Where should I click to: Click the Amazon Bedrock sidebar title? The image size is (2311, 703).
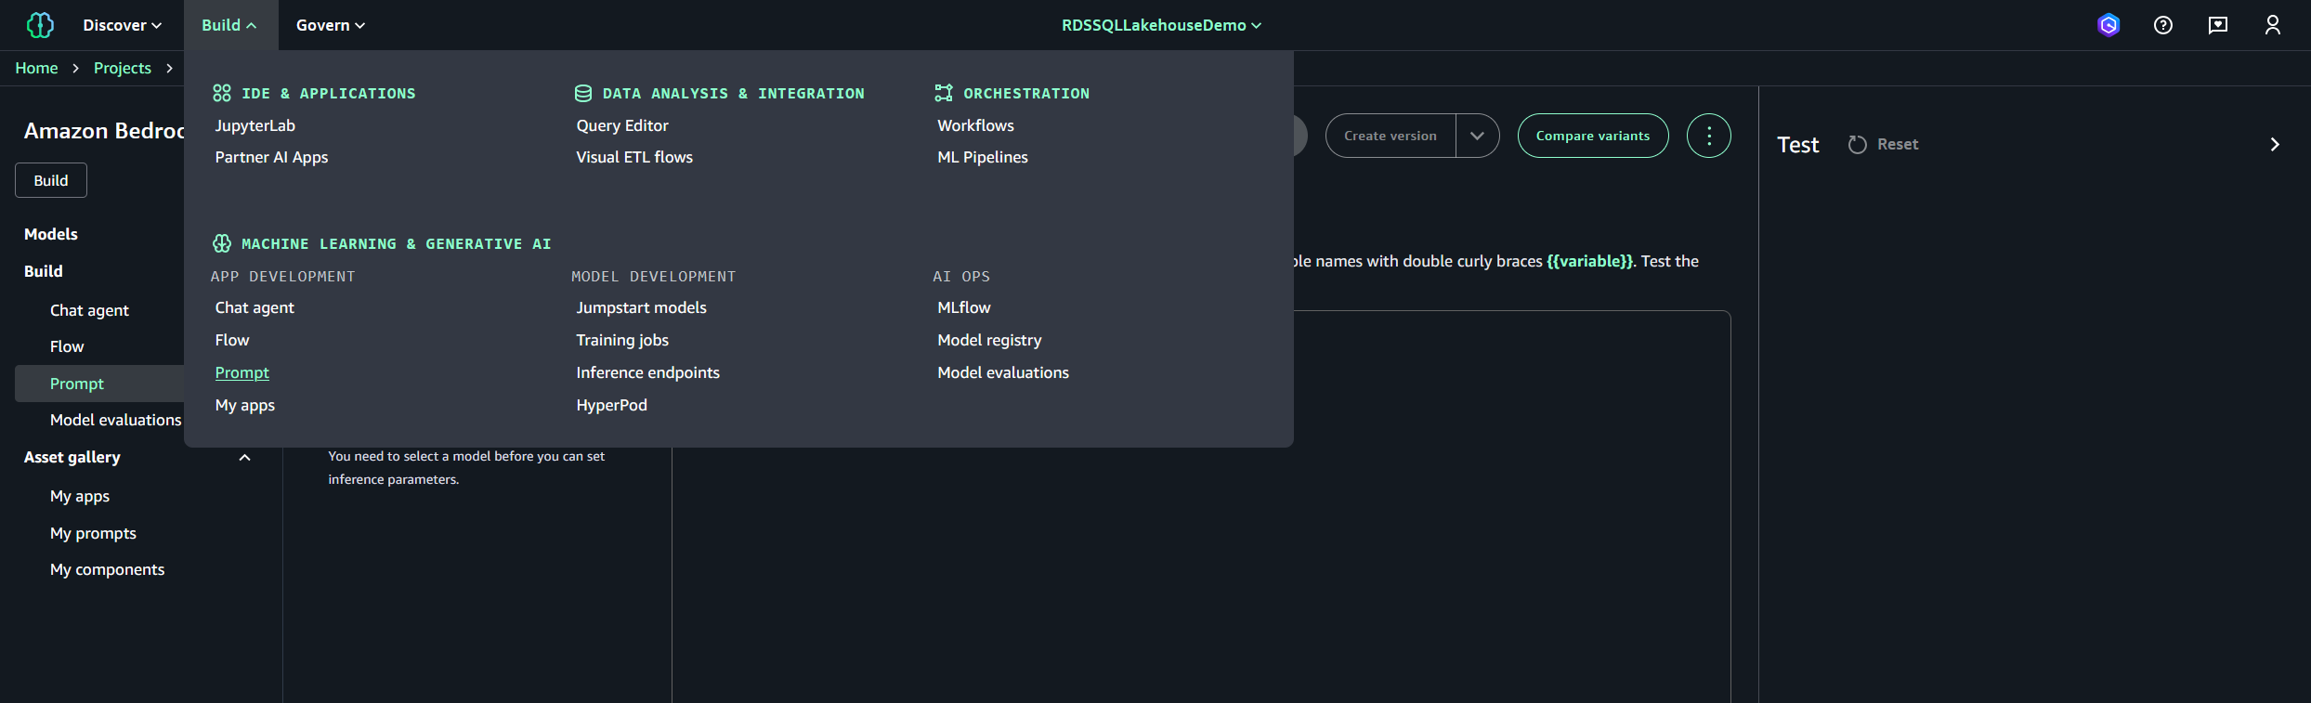tap(104, 131)
